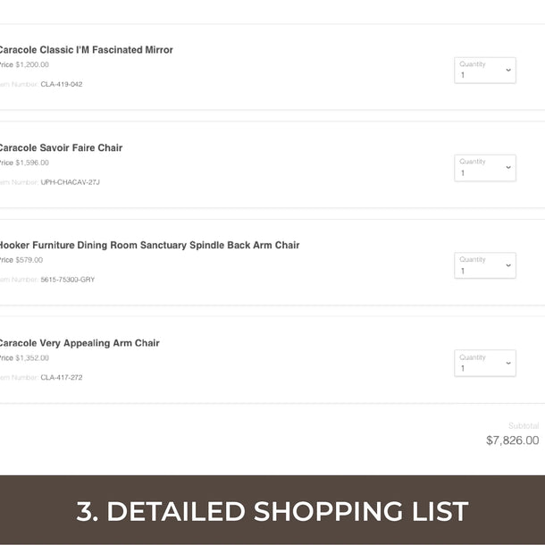Screen dimensions: 545x545
Task: Expand Quantity selector for Very Appealing Arm Chair
Action: [484, 363]
